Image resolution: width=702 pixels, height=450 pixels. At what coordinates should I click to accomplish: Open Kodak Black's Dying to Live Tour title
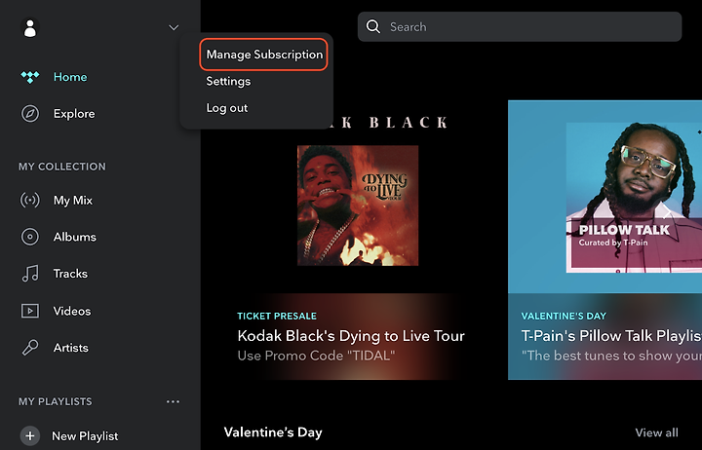click(351, 335)
